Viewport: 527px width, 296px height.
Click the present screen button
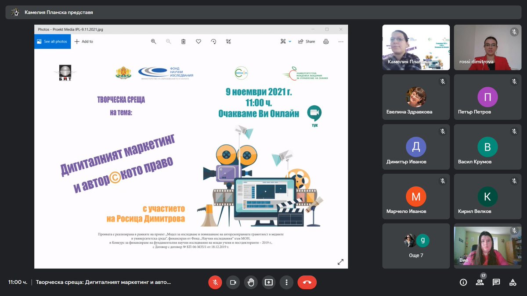pyautogui.click(x=269, y=282)
